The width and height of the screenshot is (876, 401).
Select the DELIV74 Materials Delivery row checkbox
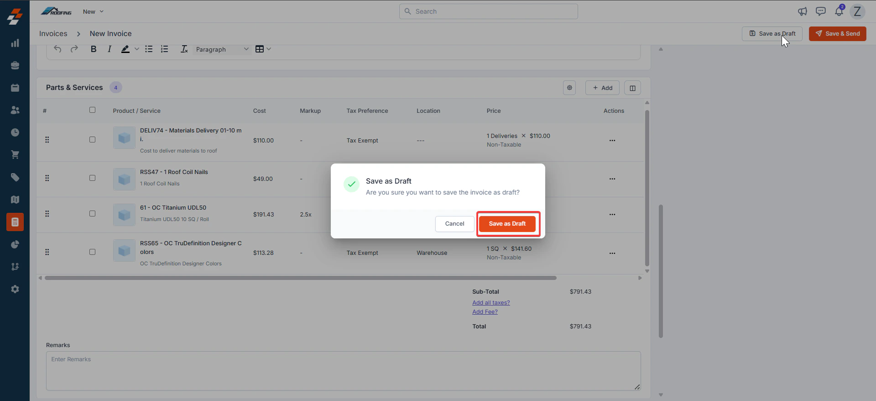click(x=93, y=140)
